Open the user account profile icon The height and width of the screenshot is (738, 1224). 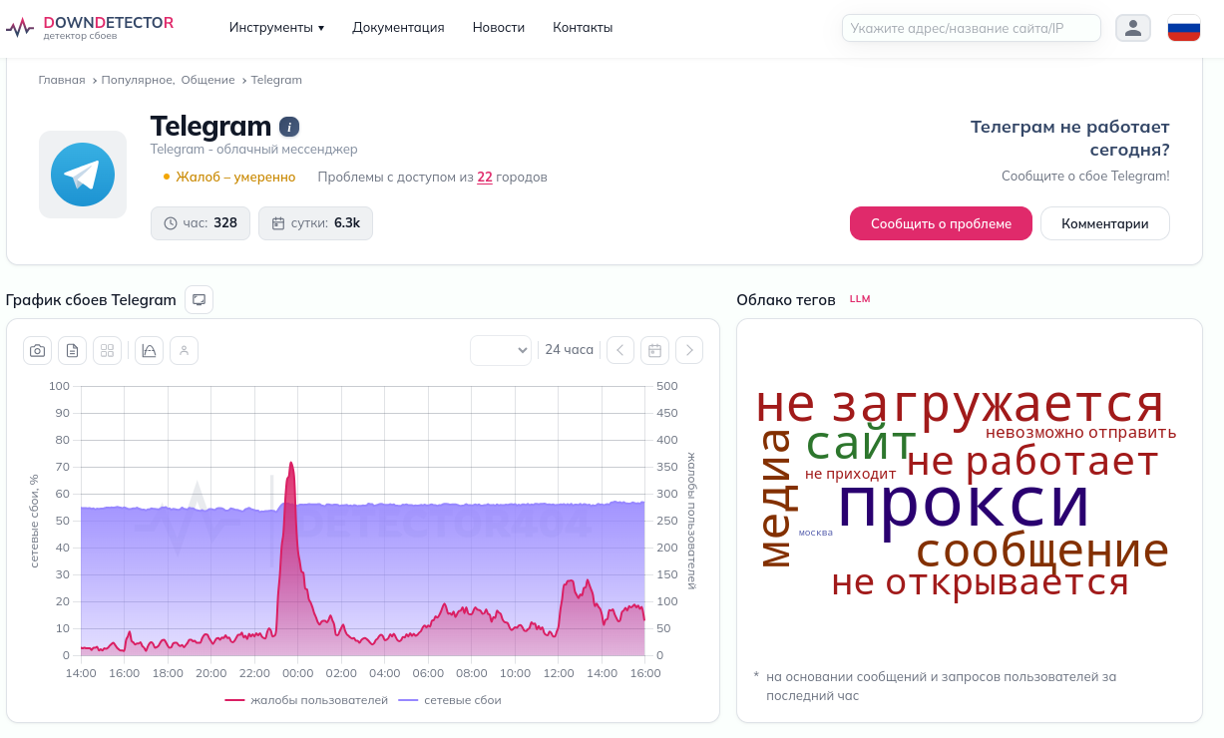point(1132,28)
